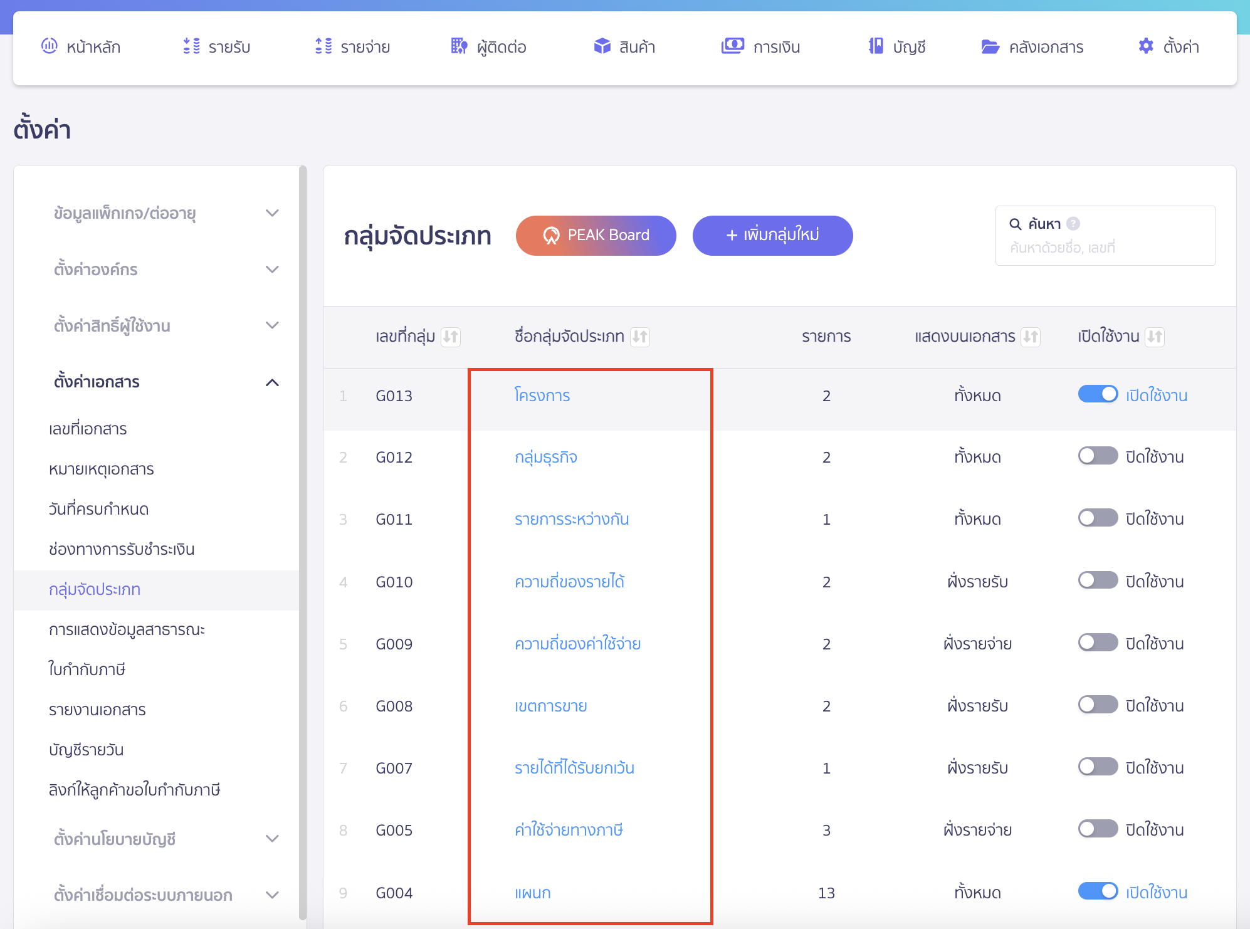Viewport: 1250px width, 929px height.
Task: Click the เพิ่มกลุ่มใหม่ button
Action: pyautogui.click(x=772, y=236)
